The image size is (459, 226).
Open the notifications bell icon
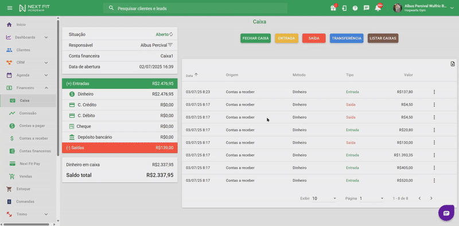[x=378, y=8]
